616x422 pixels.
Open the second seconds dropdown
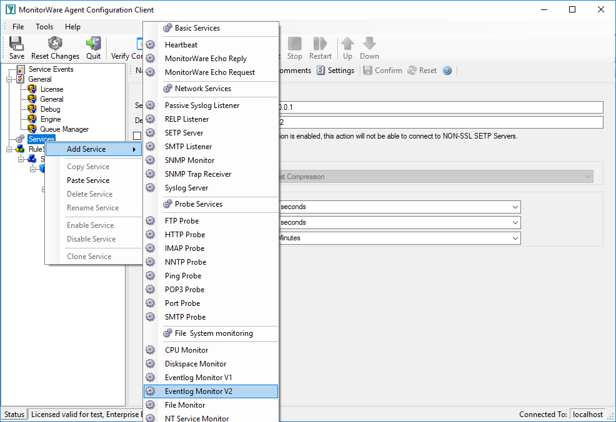tap(515, 223)
